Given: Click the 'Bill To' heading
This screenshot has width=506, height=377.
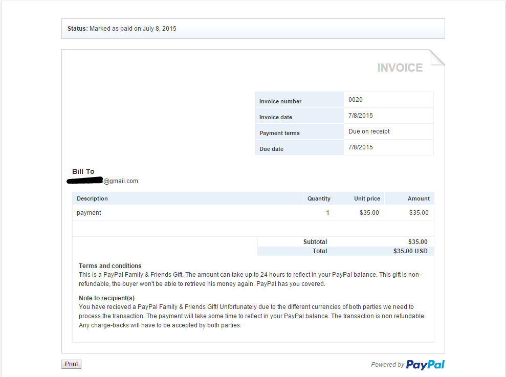Looking at the screenshot, I should click(83, 171).
